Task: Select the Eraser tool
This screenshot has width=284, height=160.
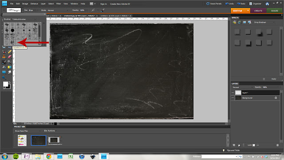Action: click(9, 57)
